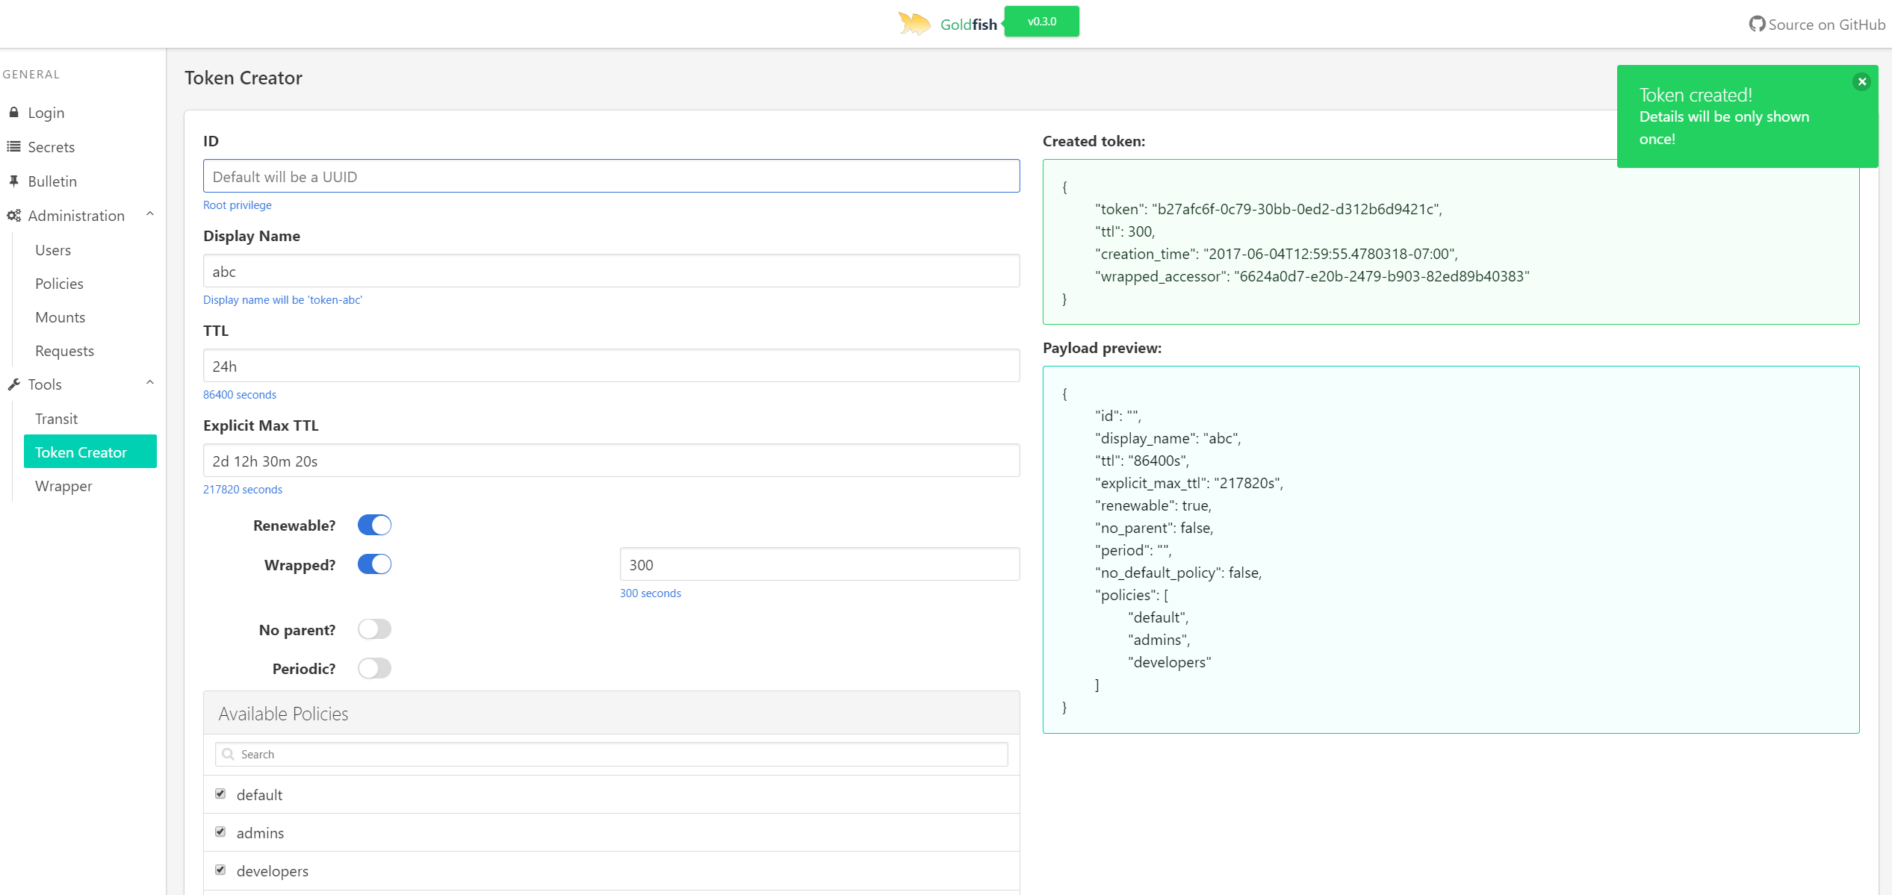Click the GitHub octocat icon
1892x895 pixels.
(x=1757, y=24)
